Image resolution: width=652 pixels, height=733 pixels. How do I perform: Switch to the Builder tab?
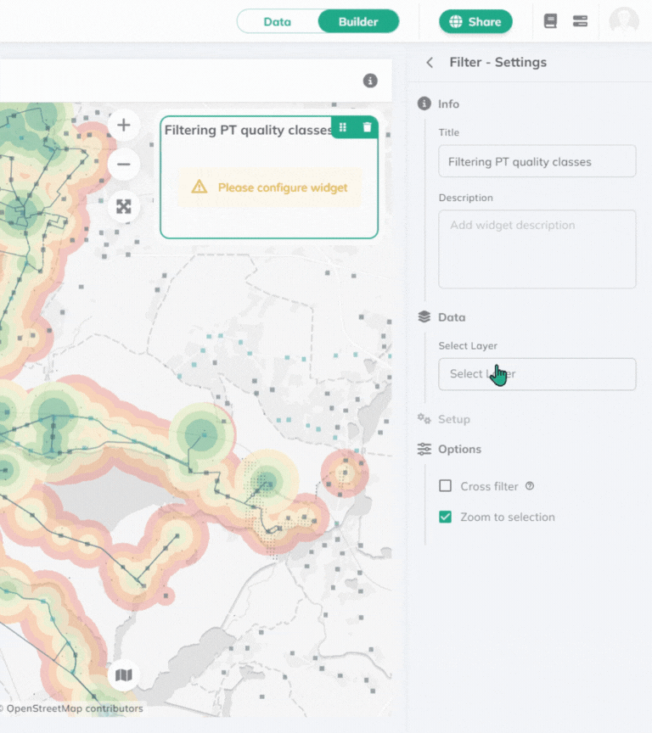[x=358, y=21]
